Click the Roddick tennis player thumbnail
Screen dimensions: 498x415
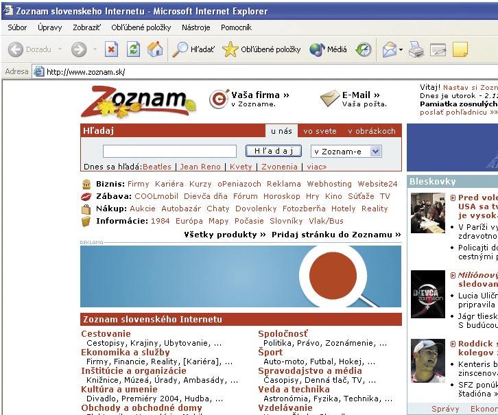[428, 361]
